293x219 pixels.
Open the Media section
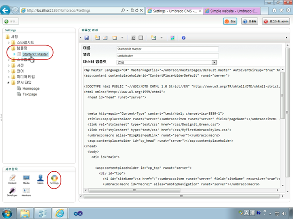(26, 180)
